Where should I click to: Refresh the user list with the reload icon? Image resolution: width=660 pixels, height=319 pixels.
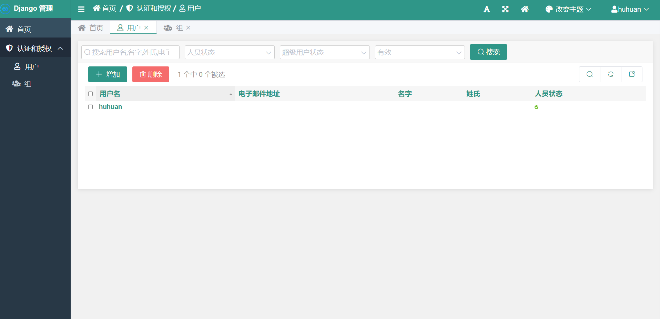[x=611, y=74]
